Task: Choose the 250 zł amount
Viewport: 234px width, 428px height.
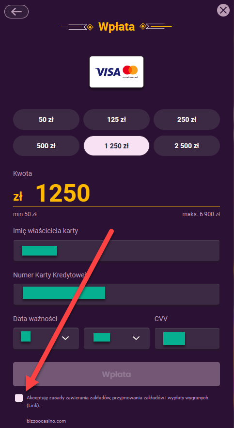Action: 187,120
